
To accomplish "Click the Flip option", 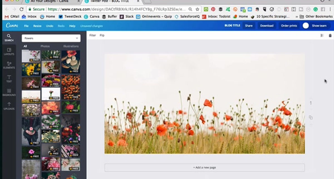I will [x=102, y=35].
